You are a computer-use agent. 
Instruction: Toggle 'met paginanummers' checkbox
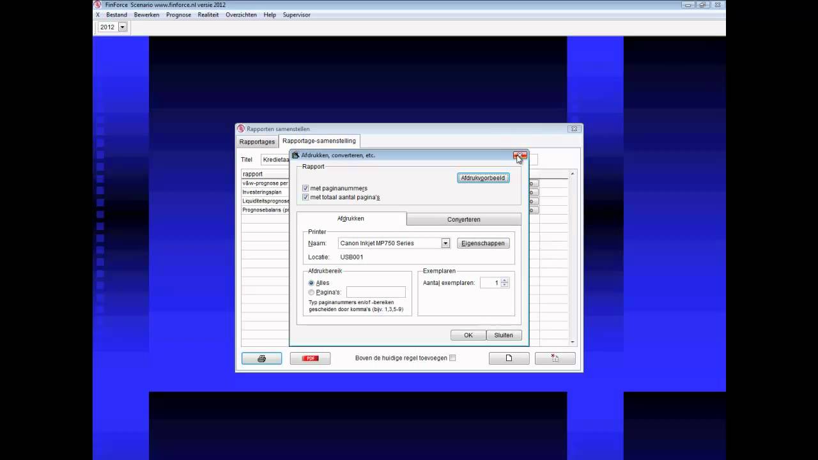click(x=305, y=188)
